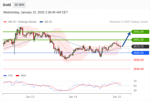Image resolution: width=150 pixels, height=101 pixels.
Task: Click the 2665.00 pivot price tag
Action: coord(140,53)
